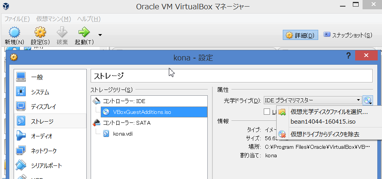Choose 仮想ドライブからディスクを除去 menu entry
Screen dimensions: 382x179
pos(329,134)
